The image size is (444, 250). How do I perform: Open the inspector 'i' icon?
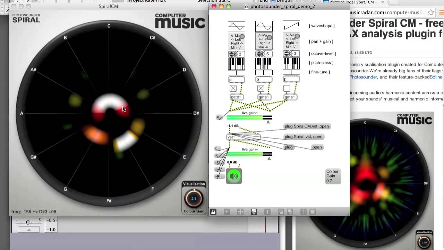coord(267,212)
